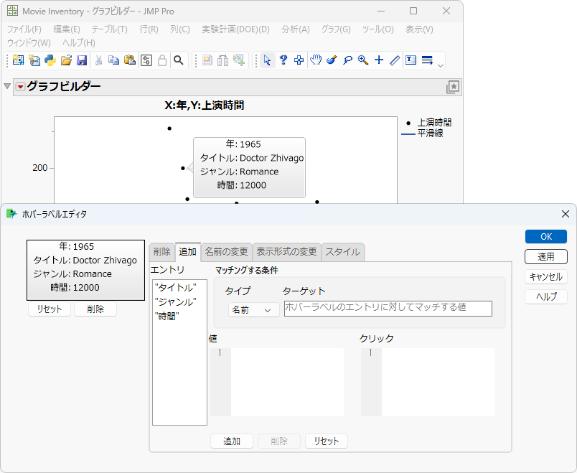Activate the question mark help tool
This screenshot has width=577, height=473.
[x=283, y=60]
